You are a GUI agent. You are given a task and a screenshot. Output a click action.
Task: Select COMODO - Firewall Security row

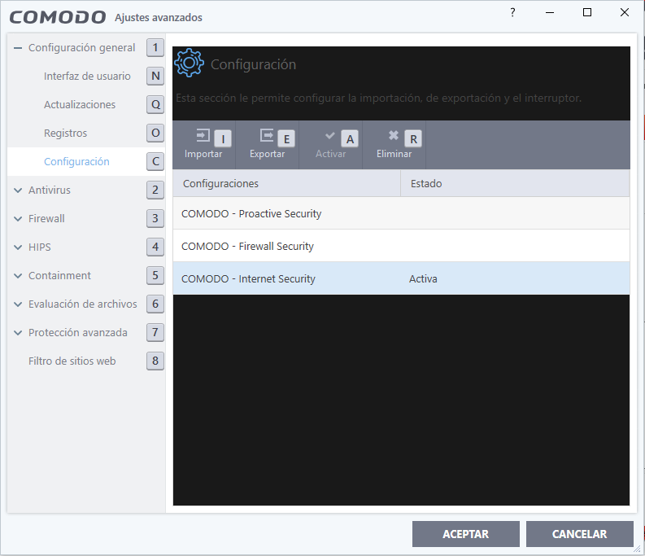(x=401, y=246)
